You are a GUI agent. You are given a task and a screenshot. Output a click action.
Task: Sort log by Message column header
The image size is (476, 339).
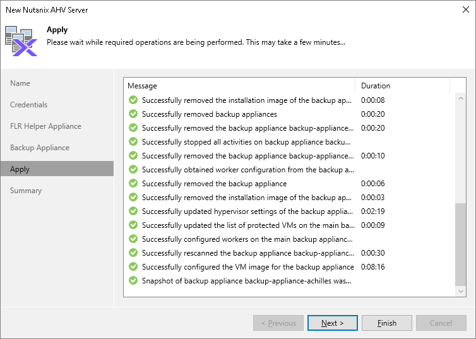click(239, 86)
